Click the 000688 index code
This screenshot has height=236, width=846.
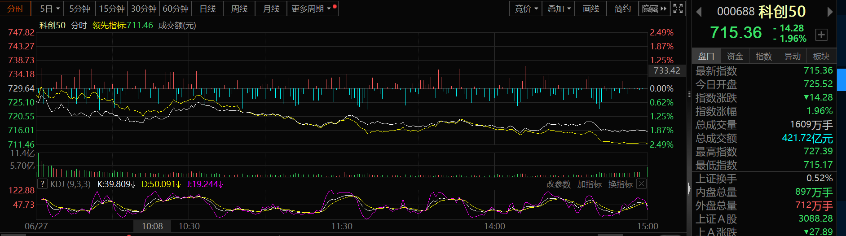736,11
